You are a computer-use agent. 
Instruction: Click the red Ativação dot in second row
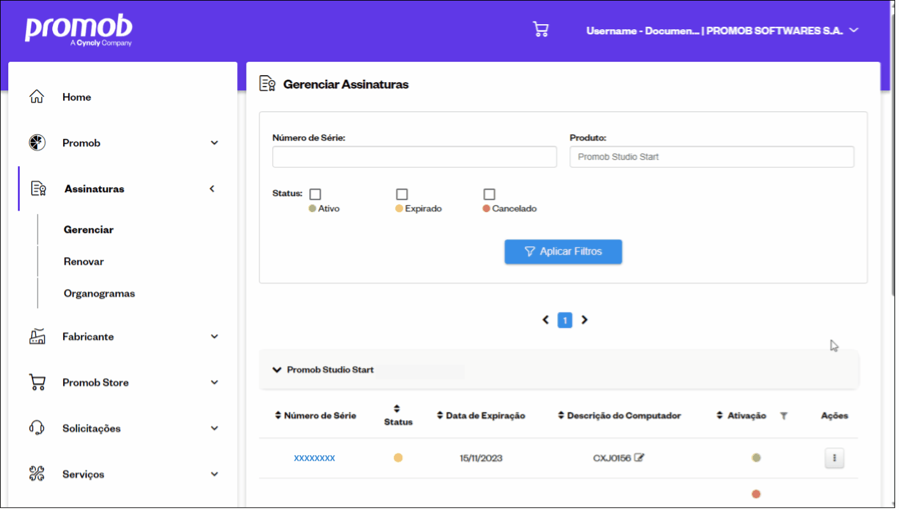click(756, 493)
